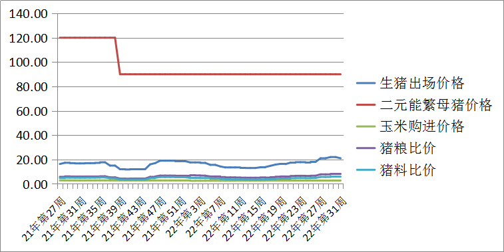This screenshot has height=252, width=504.
Task: Select the 猪粮比价 legend entry
Action: [x=396, y=148]
